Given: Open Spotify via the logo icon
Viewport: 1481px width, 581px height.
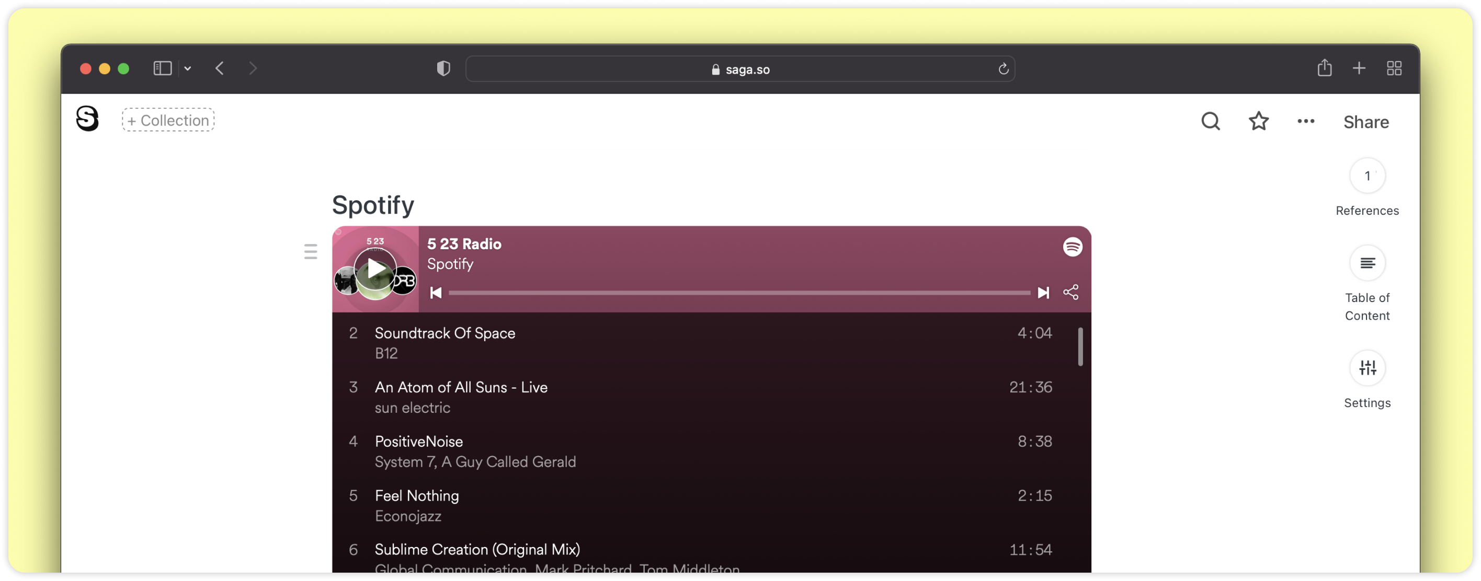Looking at the screenshot, I should [1072, 247].
